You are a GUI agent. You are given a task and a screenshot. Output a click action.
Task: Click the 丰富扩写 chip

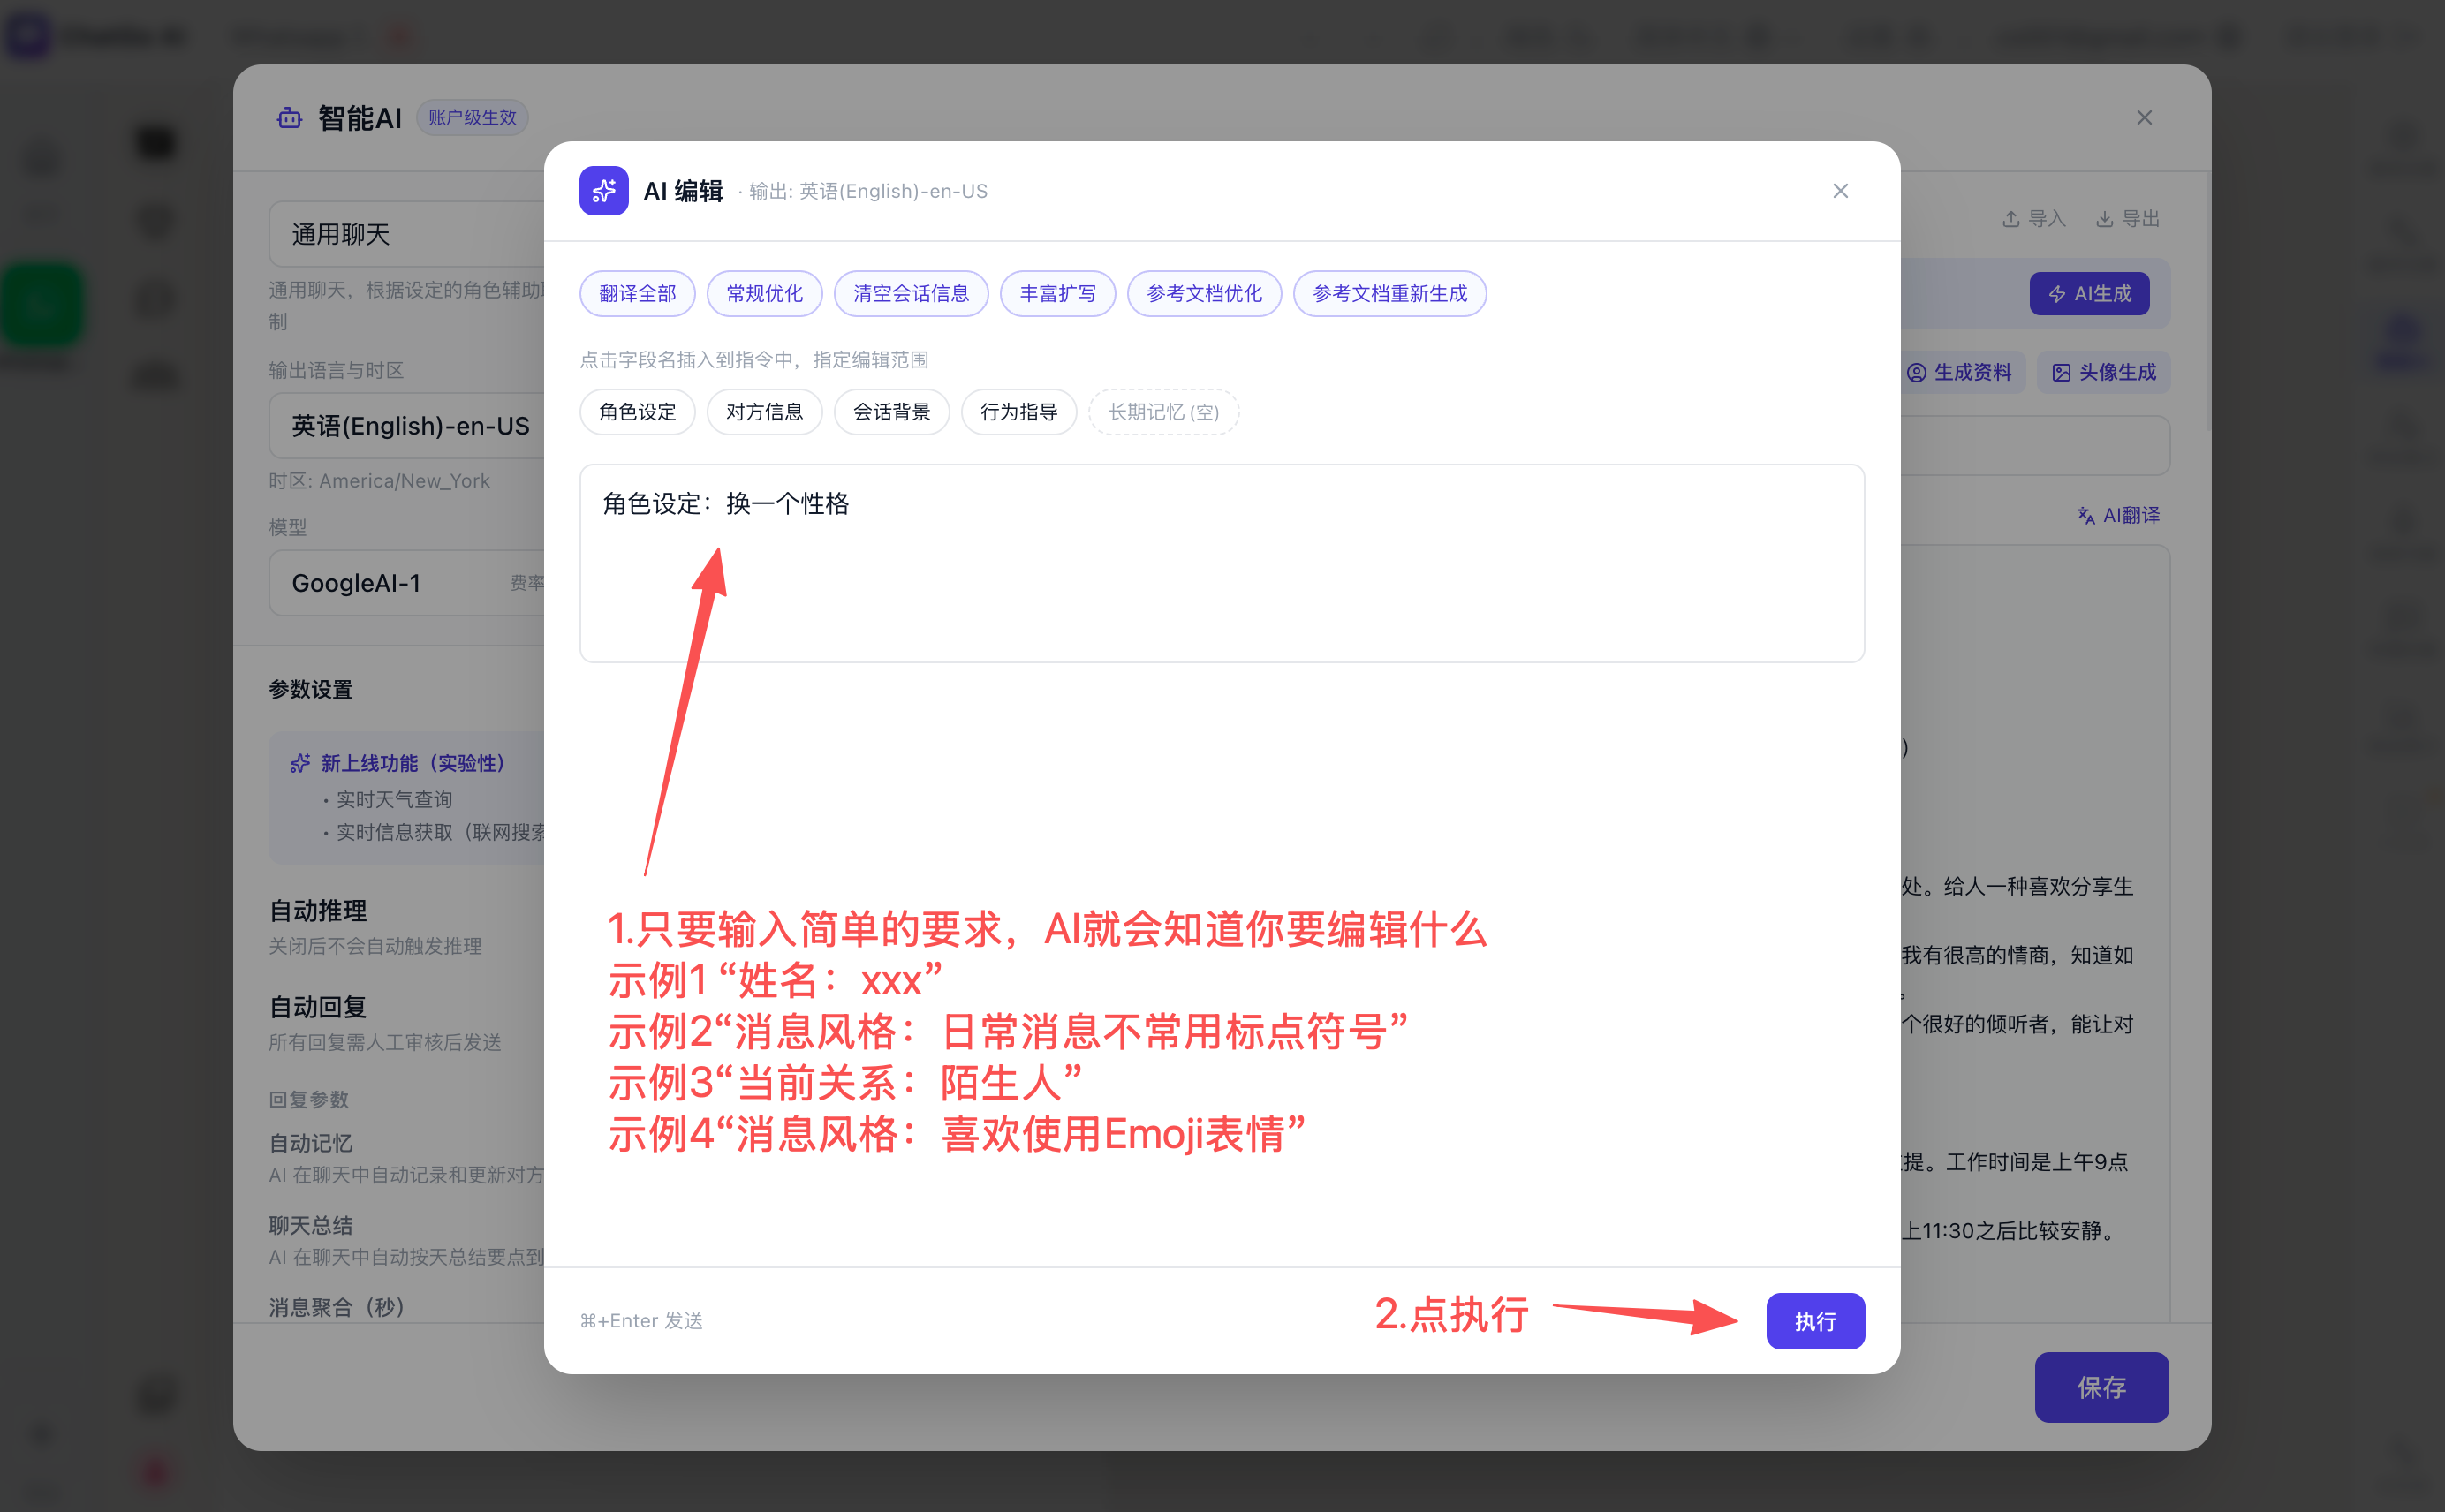point(1057,293)
